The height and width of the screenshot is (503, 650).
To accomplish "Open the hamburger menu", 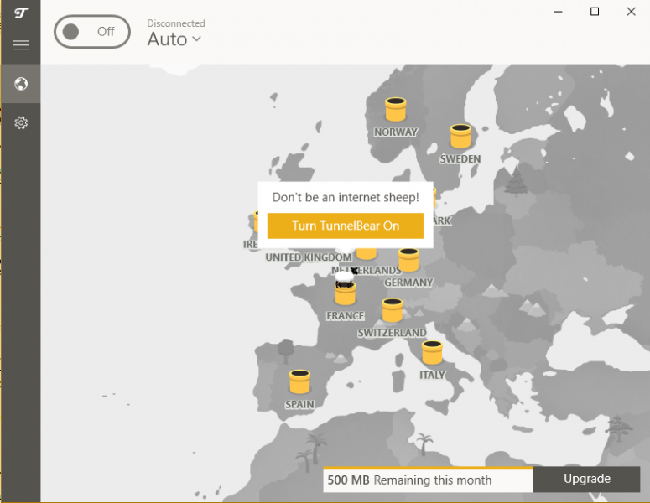I will coord(21,44).
